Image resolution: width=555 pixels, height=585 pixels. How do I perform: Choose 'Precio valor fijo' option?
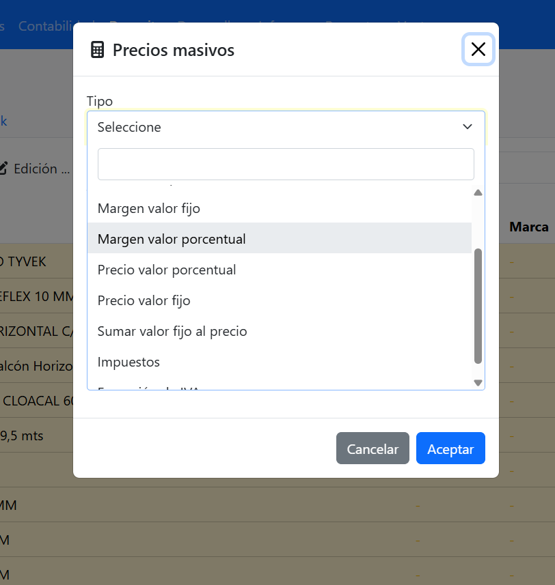tap(280, 300)
